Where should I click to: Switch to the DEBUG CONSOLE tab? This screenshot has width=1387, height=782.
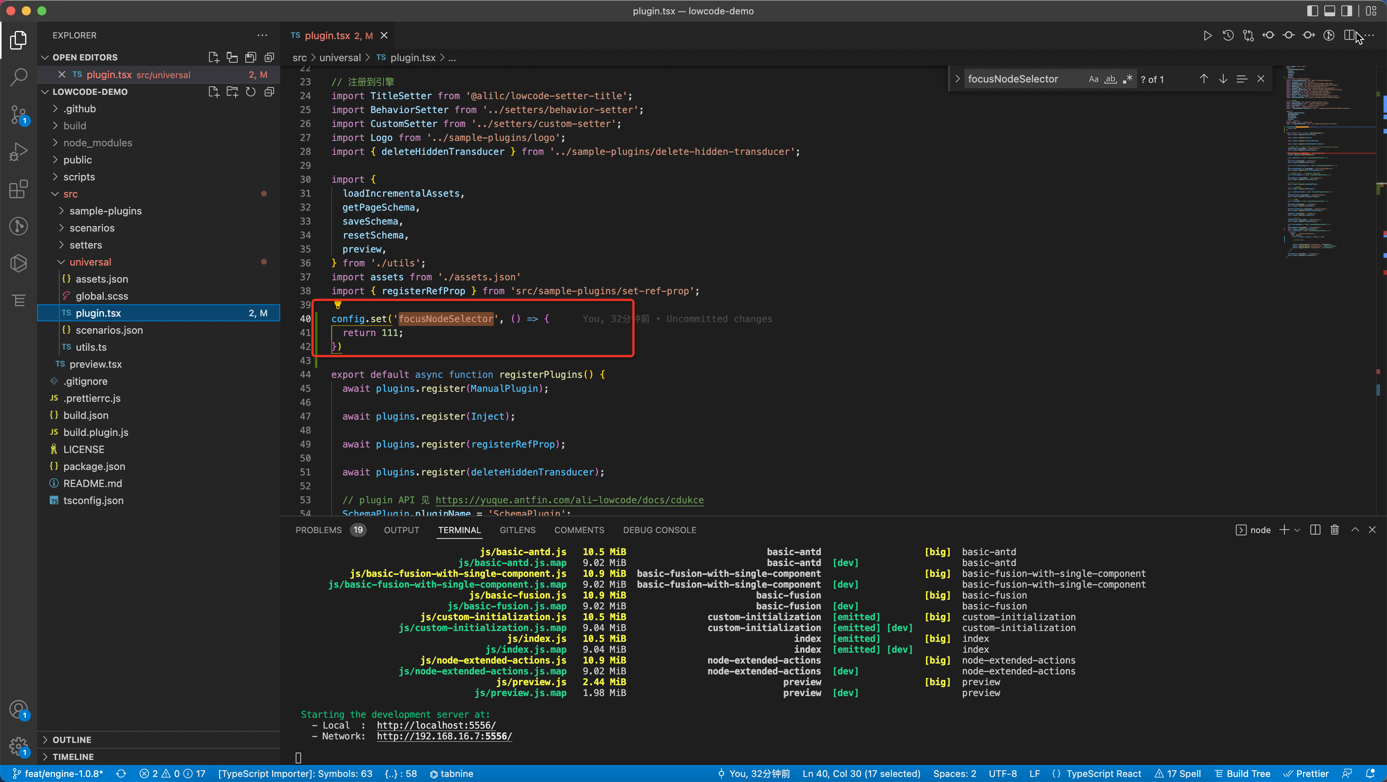(659, 530)
